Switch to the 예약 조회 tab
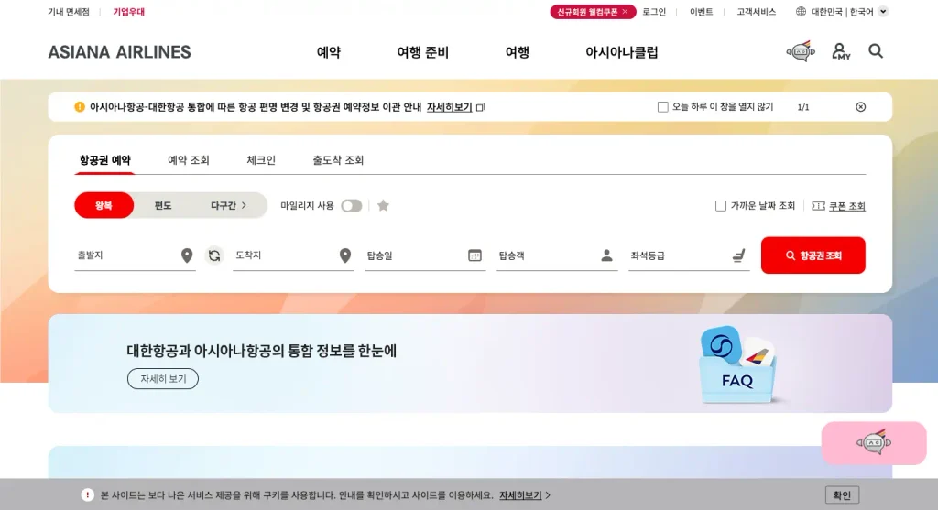This screenshot has width=938, height=510. [189, 160]
